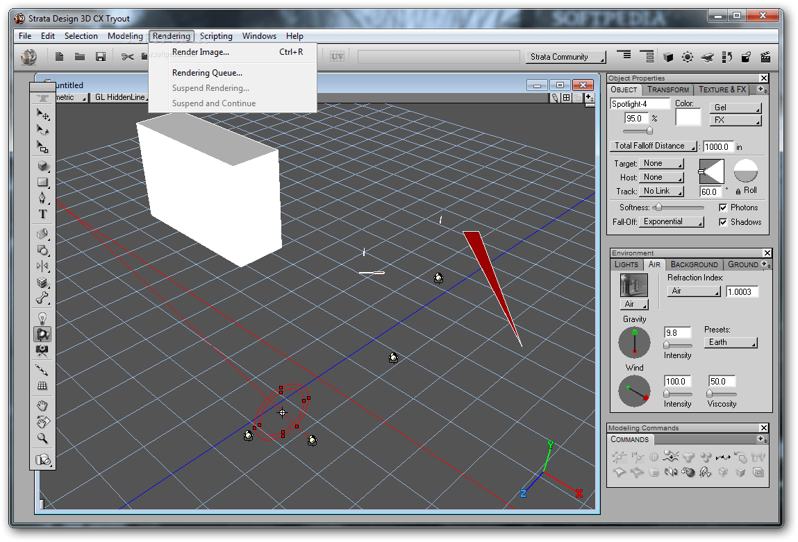The height and width of the screenshot is (542, 798).
Task: Select the Pan hand tool
Action: 43,406
